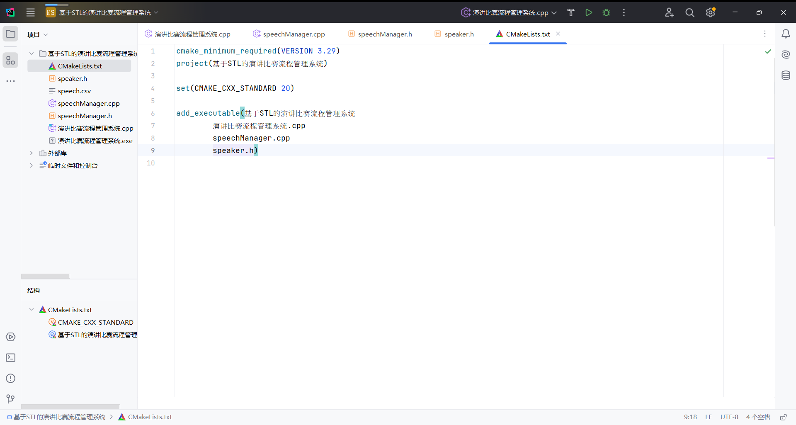
Task: Expand 临时文件和控制台 node
Action: tap(31, 165)
